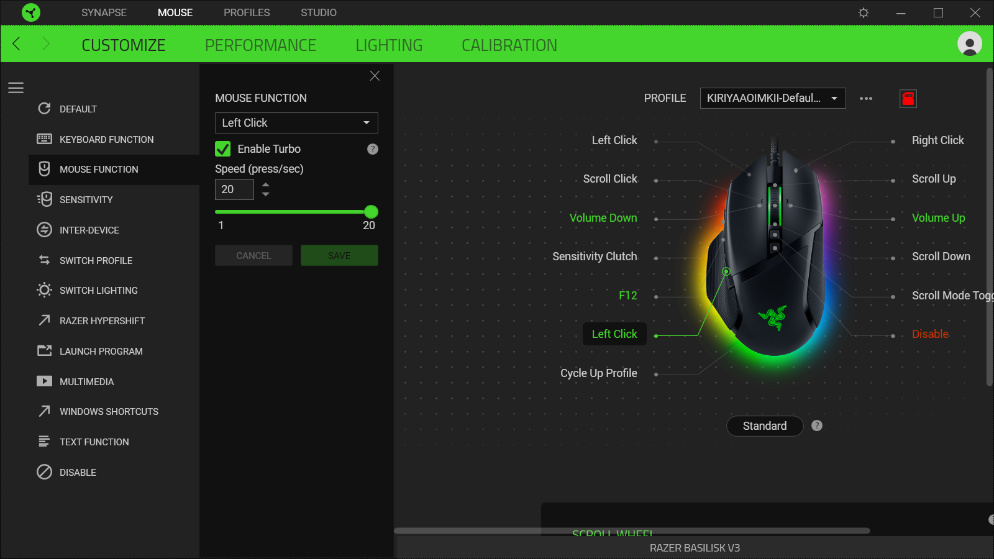Uncheck the Enable Turbo checkbox

(222, 149)
